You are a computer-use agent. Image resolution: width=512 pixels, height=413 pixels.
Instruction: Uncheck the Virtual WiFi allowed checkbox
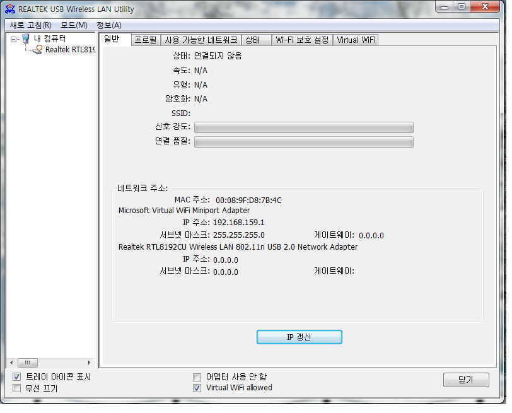[x=197, y=388]
